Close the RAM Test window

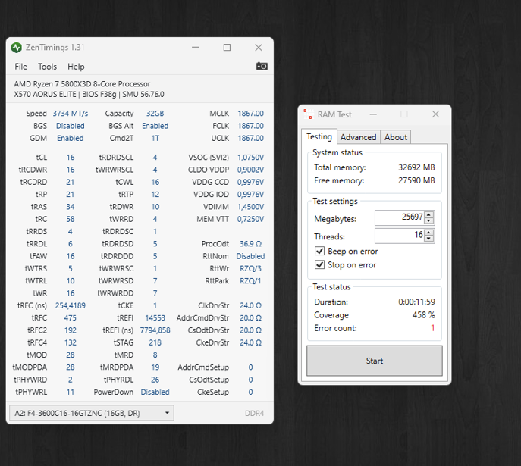[435, 114]
